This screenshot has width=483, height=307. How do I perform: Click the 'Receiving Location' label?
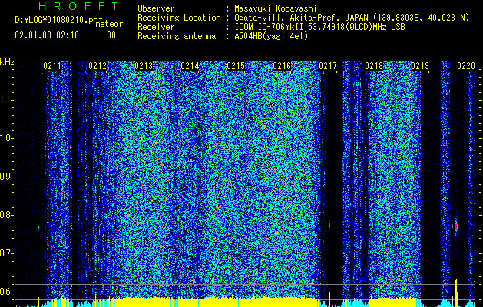[x=179, y=18]
